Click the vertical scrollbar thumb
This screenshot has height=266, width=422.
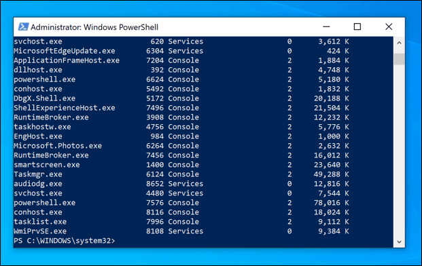pos(399,59)
